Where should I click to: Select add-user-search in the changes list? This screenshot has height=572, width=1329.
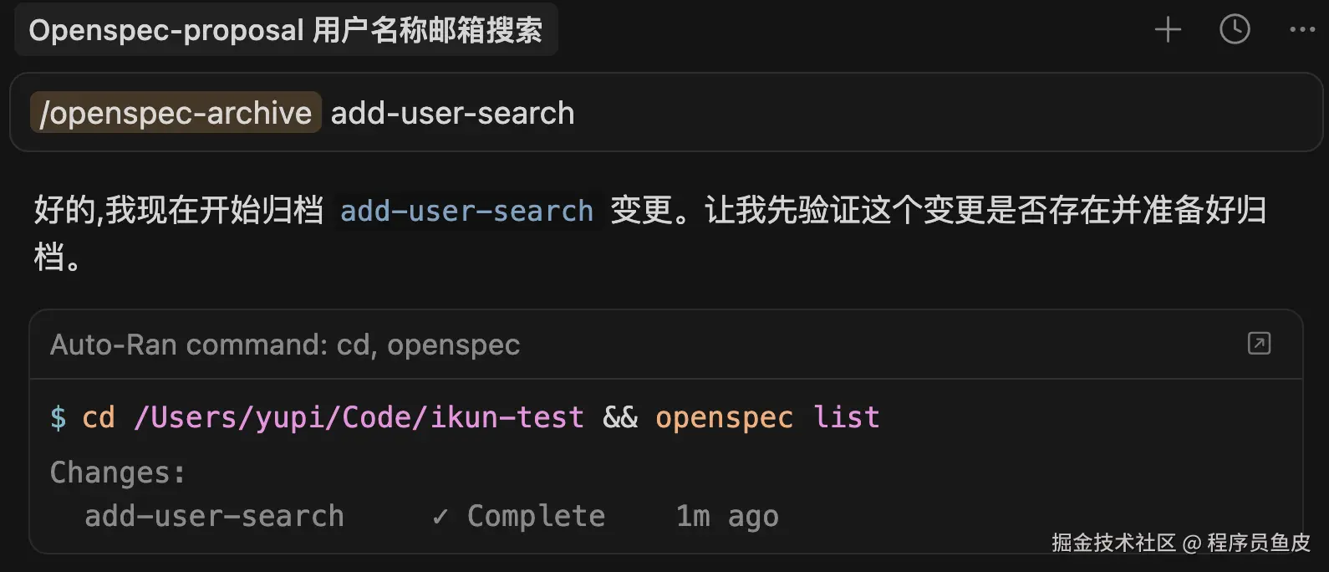[x=214, y=517]
